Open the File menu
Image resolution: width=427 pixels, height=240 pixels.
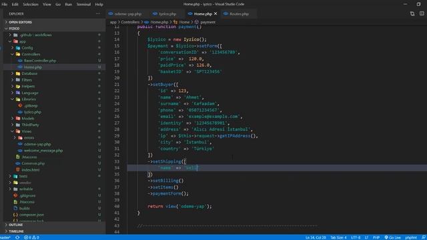pyautogui.click(x=5, y=5)
